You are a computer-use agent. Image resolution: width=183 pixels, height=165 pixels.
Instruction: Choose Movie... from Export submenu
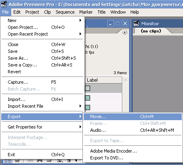point(133,117)
